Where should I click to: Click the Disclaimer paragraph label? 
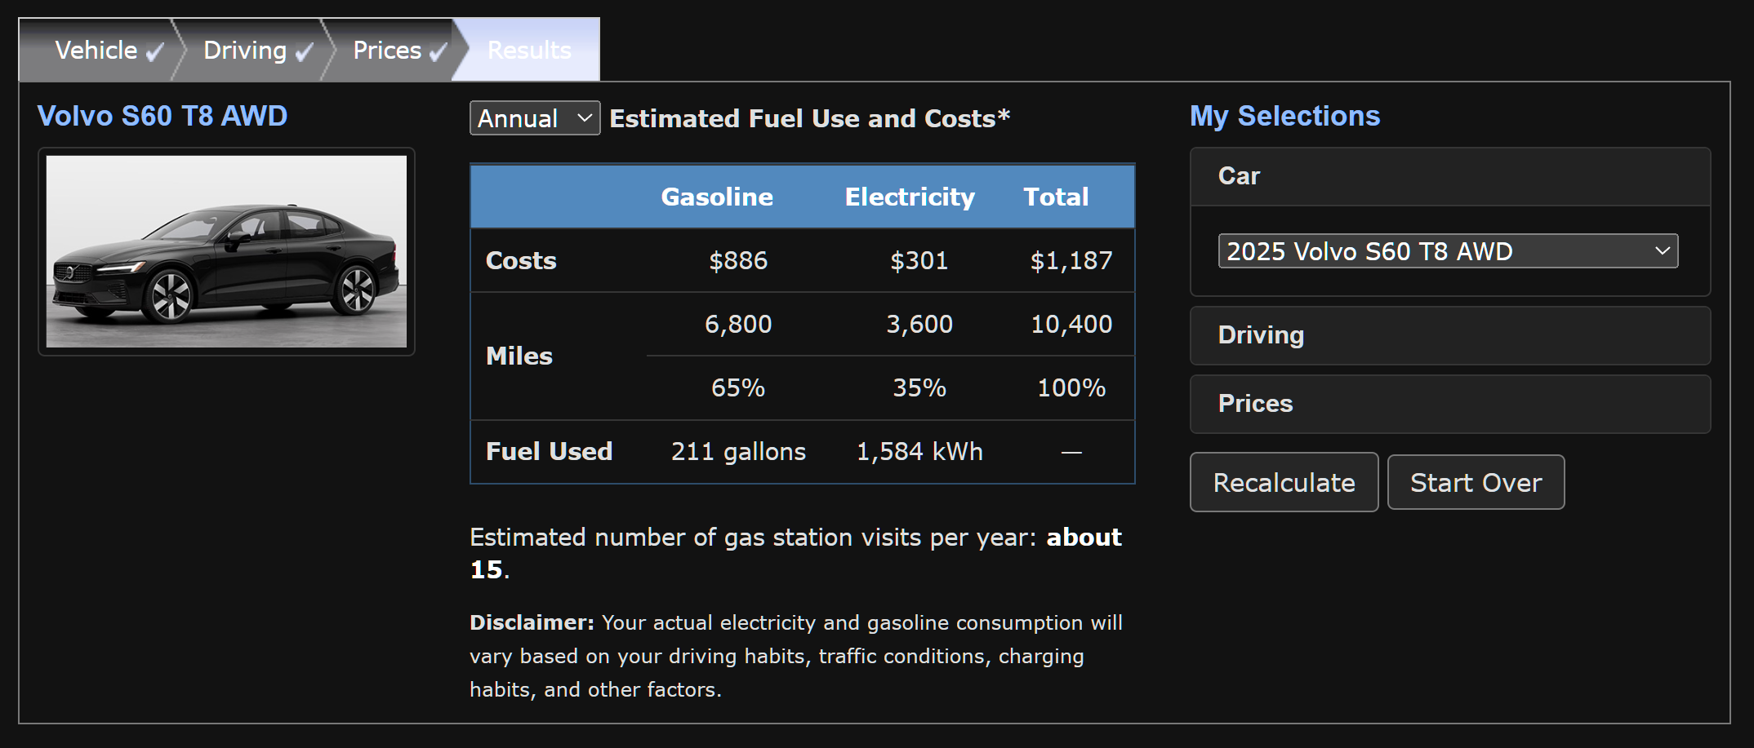(532, 622)
